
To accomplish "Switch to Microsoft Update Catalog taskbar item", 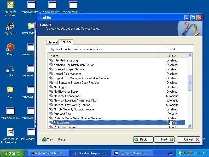I will 48,153.
